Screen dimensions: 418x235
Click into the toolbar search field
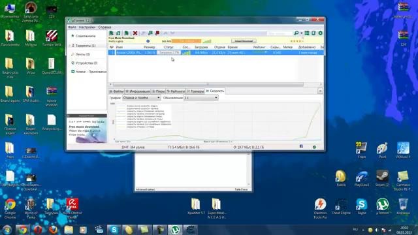280,33
